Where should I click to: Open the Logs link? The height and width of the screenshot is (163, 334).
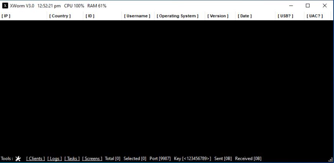(54, 158)
